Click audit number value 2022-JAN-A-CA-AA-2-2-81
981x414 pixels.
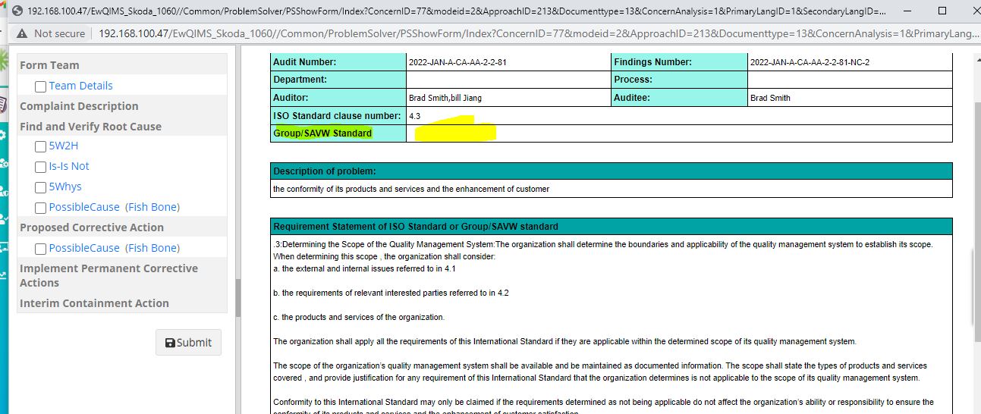[x=457, y=62]
